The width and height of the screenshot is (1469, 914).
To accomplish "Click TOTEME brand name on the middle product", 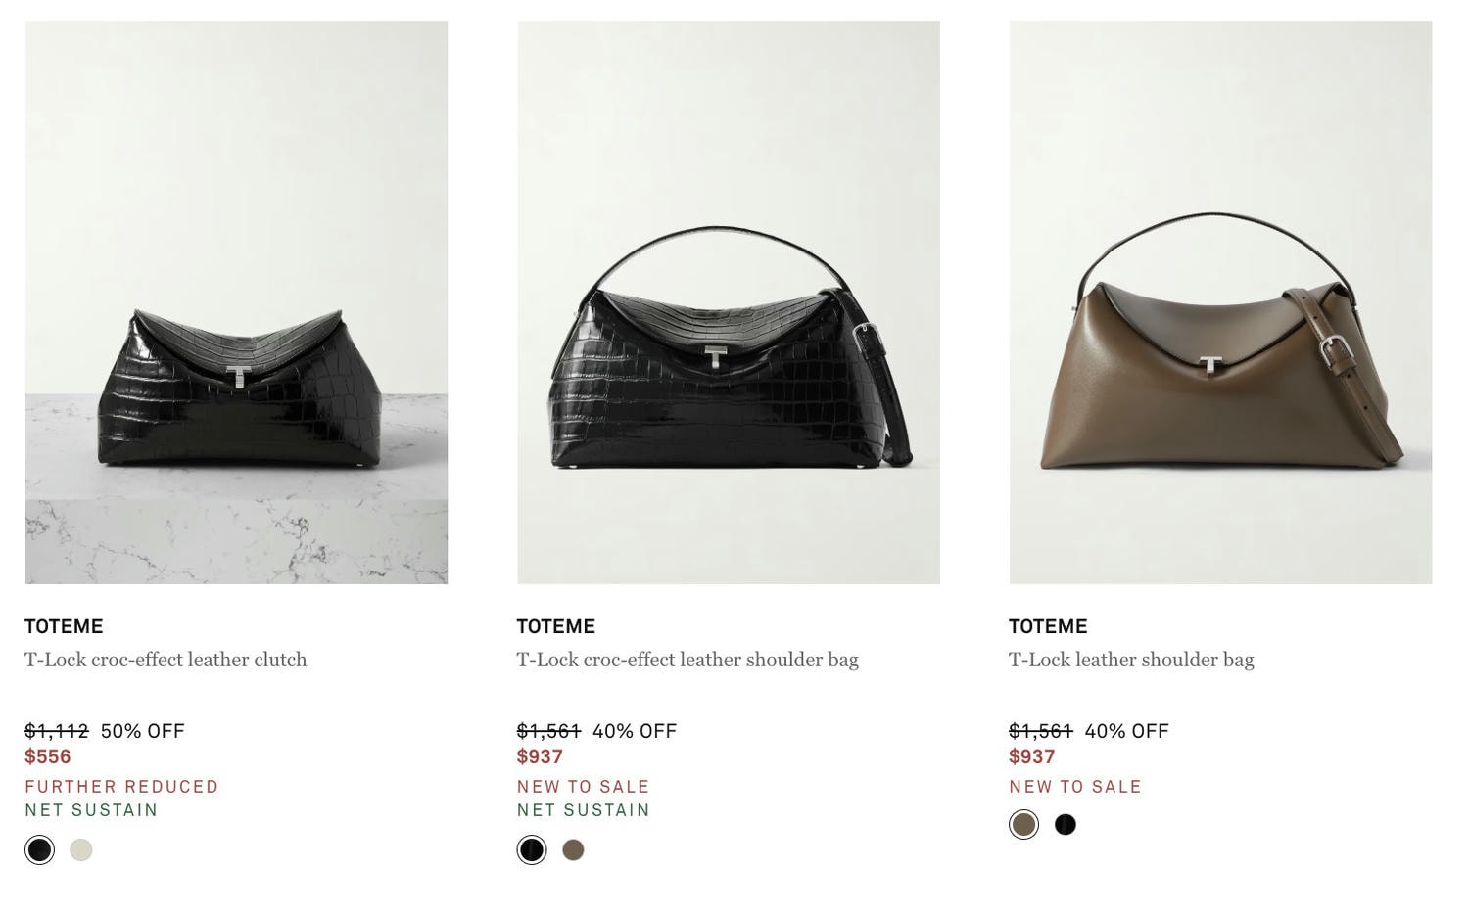I will (555, 626).
